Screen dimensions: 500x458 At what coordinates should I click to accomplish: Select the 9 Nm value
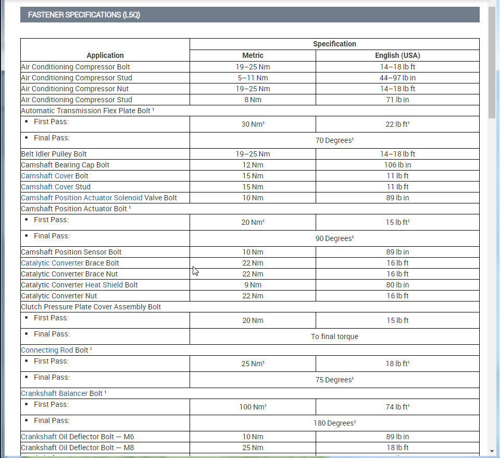pos(253,285)
